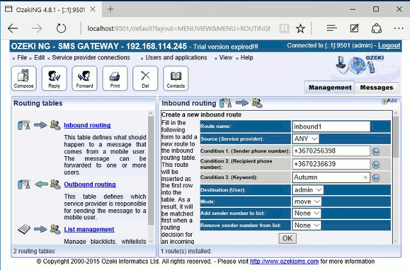Click the OK button
Viewport: 410px width, 270px height.
tap(288, 238)
